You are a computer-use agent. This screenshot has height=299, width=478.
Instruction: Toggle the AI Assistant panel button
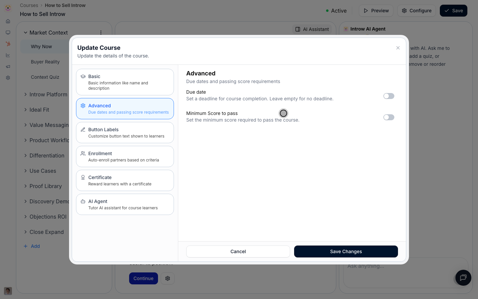click(312, 29)
